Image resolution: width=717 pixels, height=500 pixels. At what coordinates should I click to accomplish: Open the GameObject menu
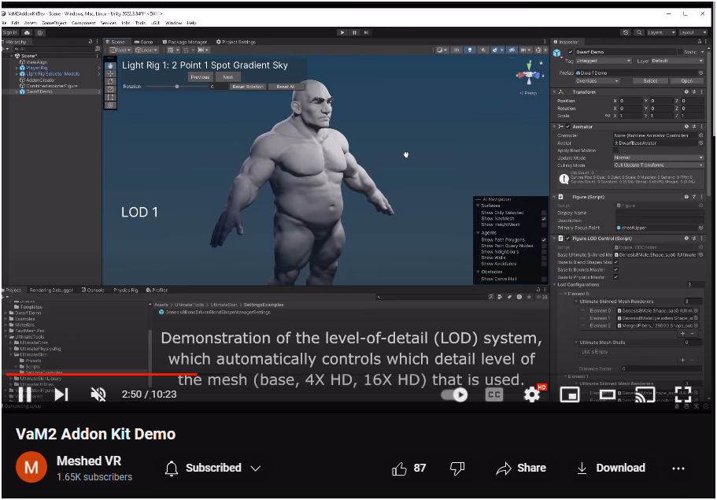tap(54, 23)
